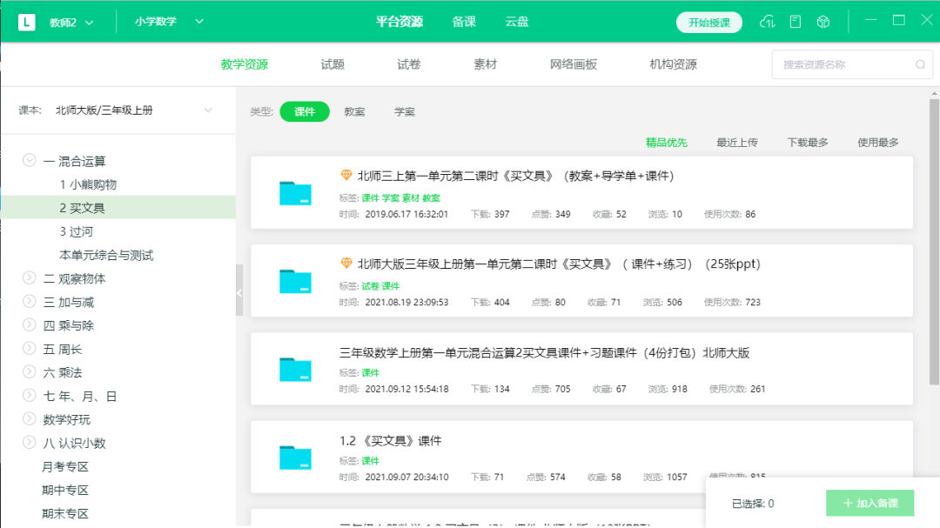Click the notebook icon in header

tap(795, 22)
